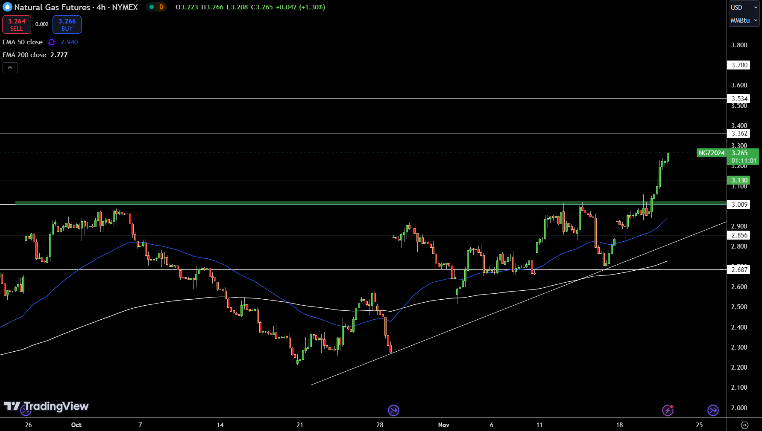This screenshot has width=762, height=431.
Task: Click the green 3.130 price level label
Action: tap(739, 180)
